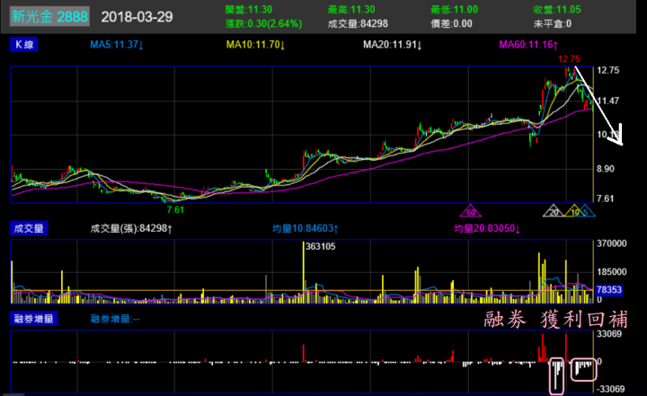Image resolution: width=647 pixels, height=396 pixels.
Task: Click the 價差:0.00 value
Action: point(451,24)
